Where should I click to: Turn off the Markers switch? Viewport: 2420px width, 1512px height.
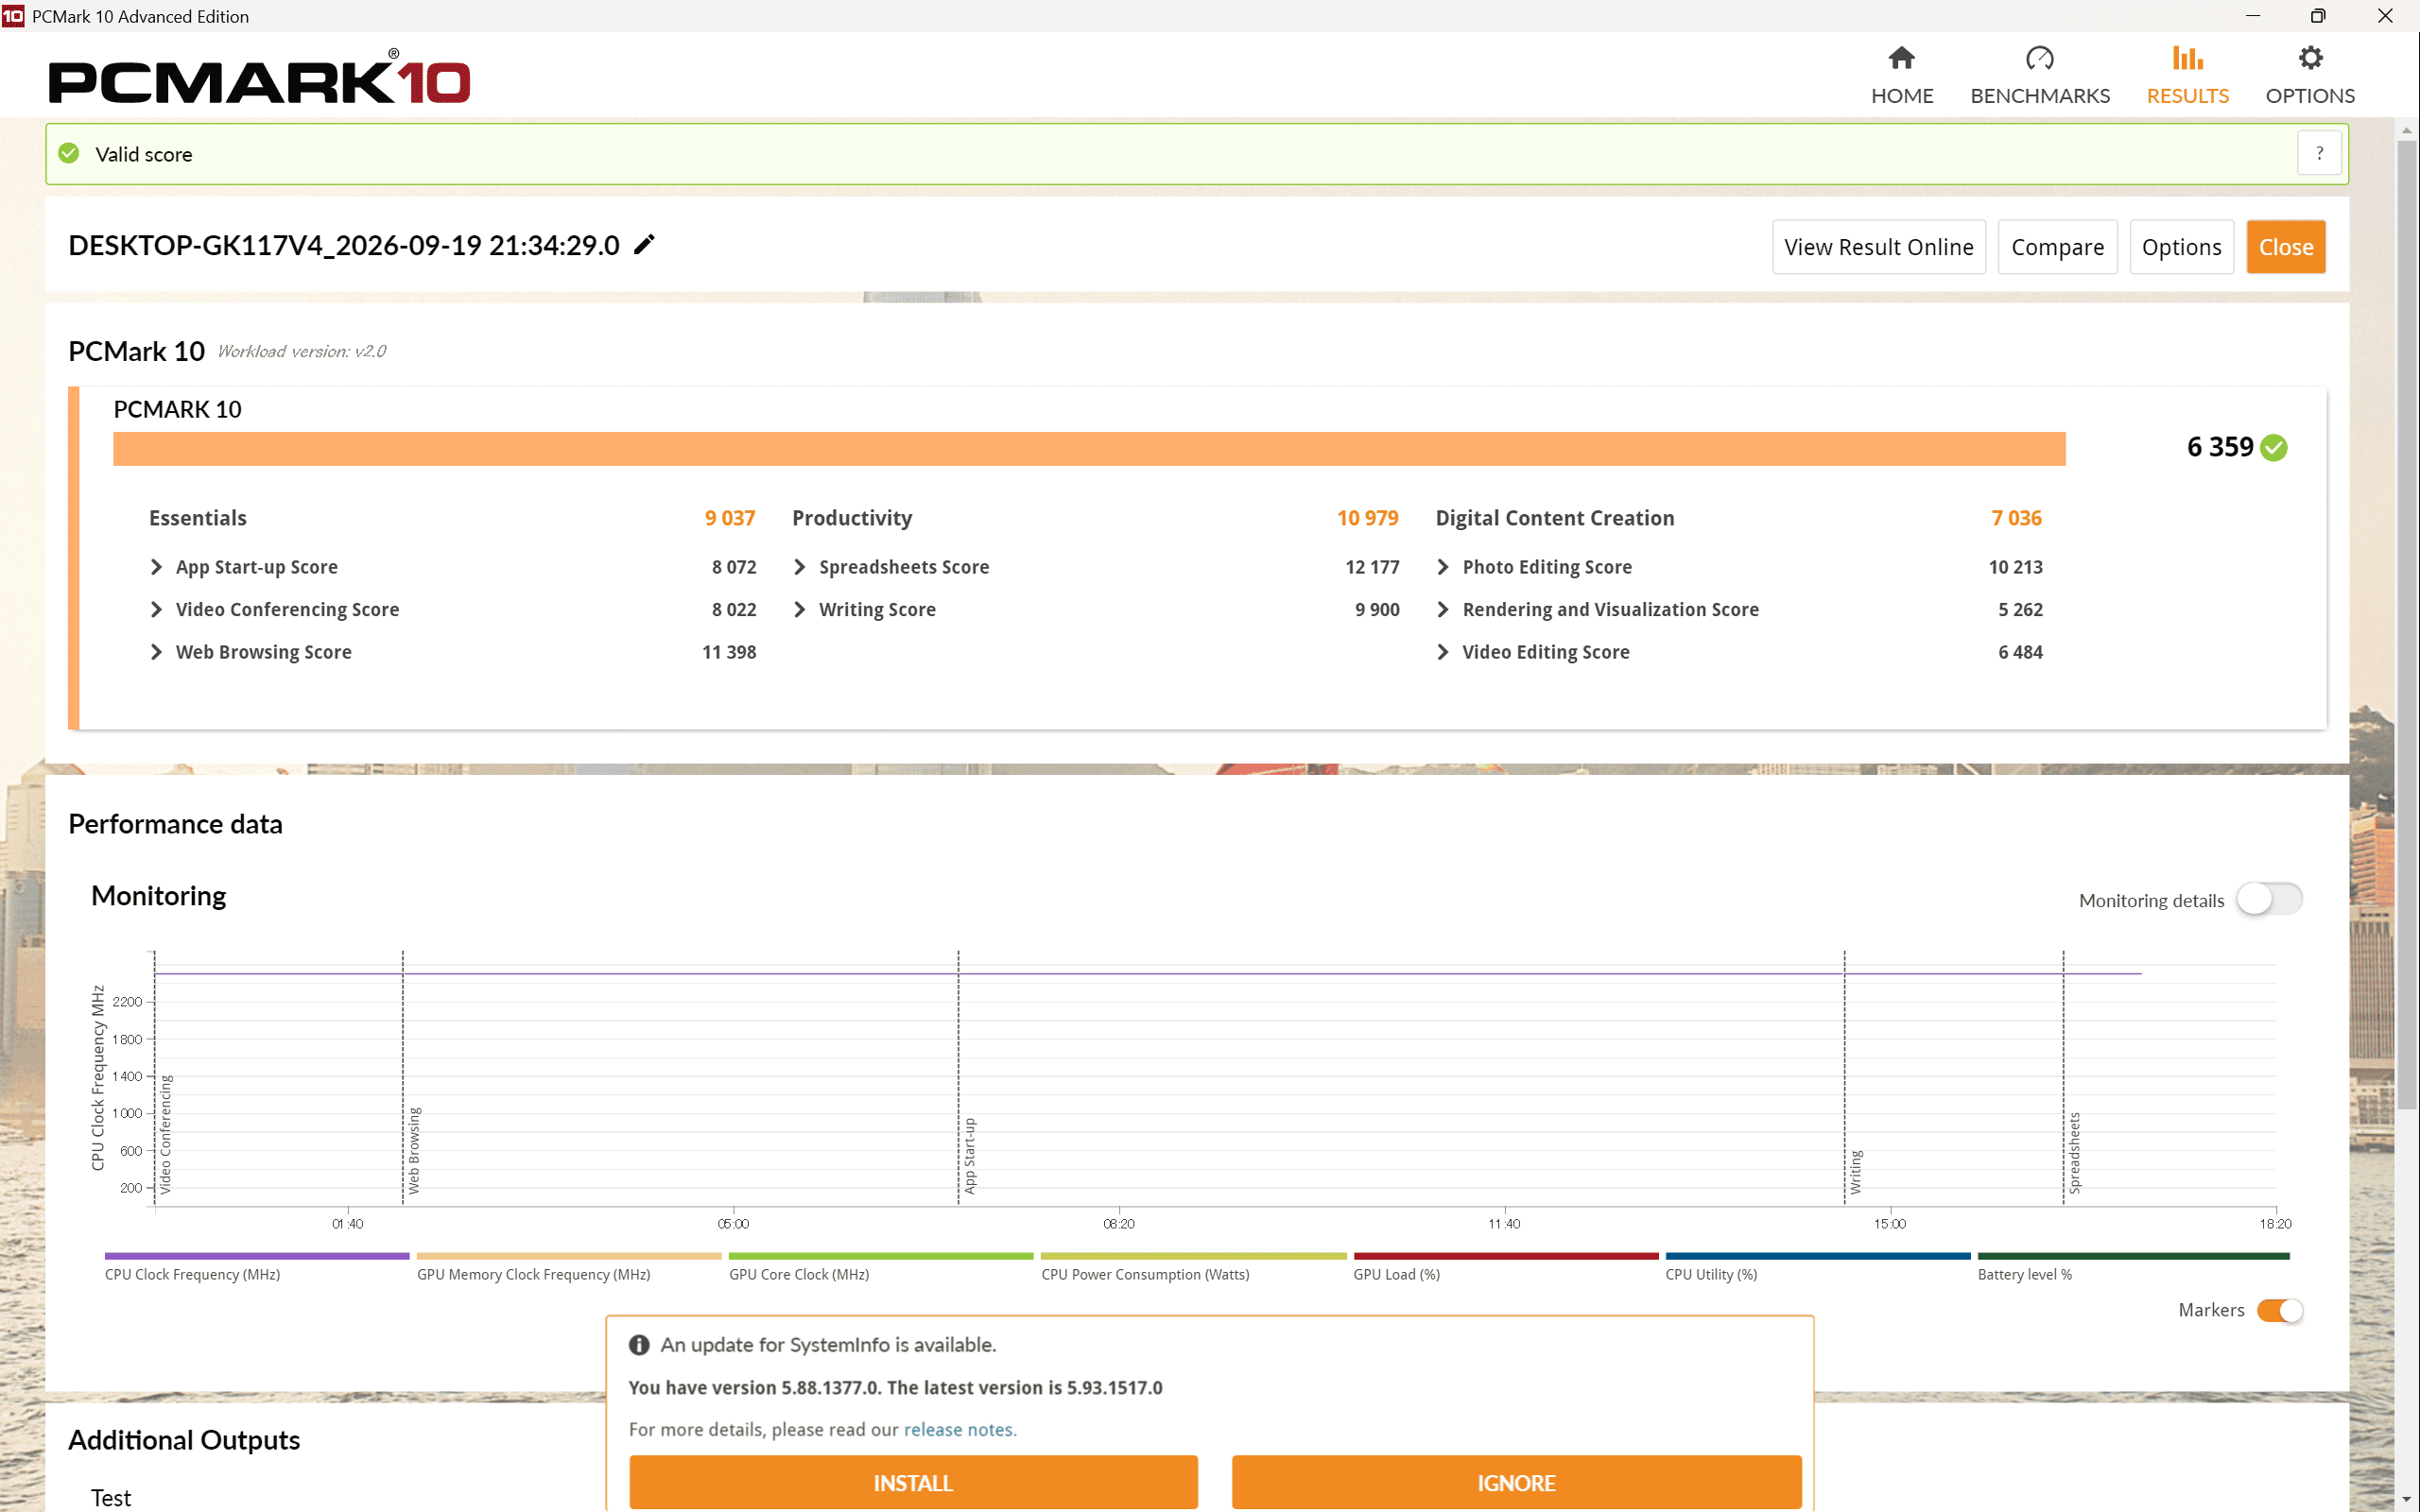point(2279,1310)
